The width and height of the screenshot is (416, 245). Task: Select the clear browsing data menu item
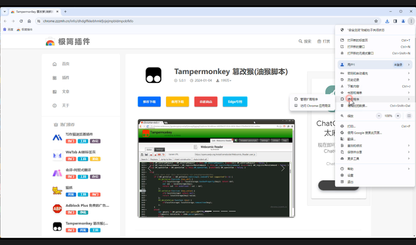[x=375, y=106]
